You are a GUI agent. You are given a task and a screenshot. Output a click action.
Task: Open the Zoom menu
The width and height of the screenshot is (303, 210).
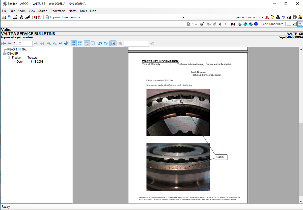(x=22, y=11)
